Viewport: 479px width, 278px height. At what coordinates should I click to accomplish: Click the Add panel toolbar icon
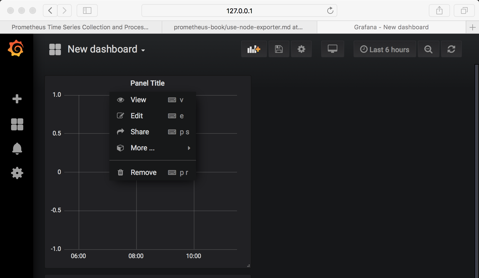point(254,49)
